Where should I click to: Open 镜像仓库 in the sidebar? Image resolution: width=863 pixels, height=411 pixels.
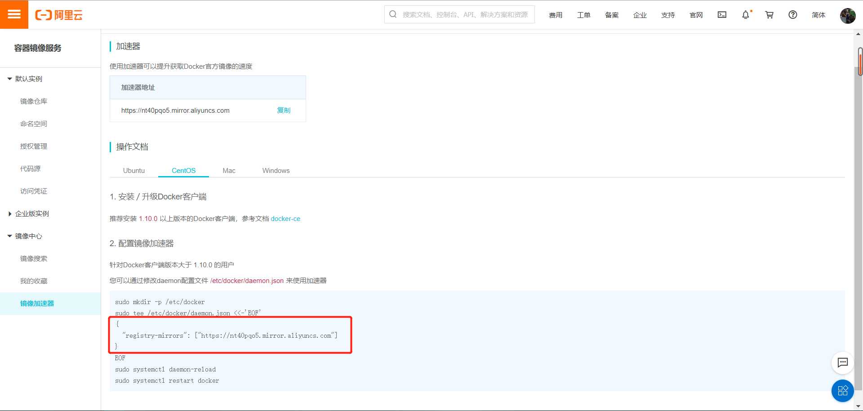pos(34,101)
